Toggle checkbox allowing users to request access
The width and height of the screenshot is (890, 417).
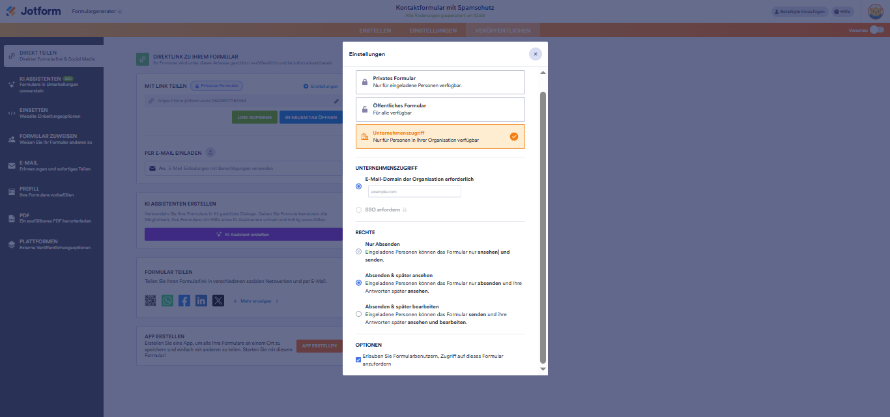[x=358, y=360]
